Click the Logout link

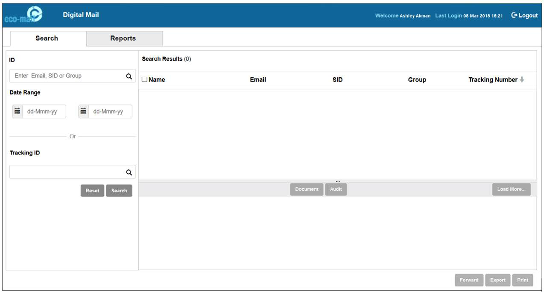point(524,15)
